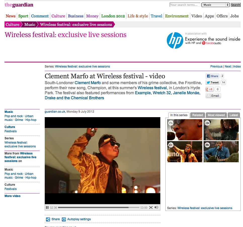Go to the Guardian homepage logo
243x227 pixels.
19,5
